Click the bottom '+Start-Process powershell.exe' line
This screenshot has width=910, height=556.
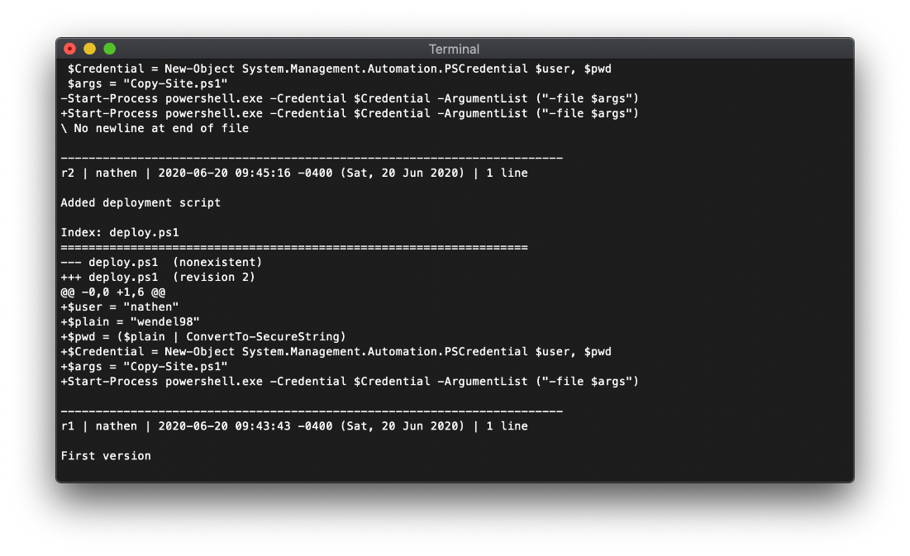(x=350, y=382)
